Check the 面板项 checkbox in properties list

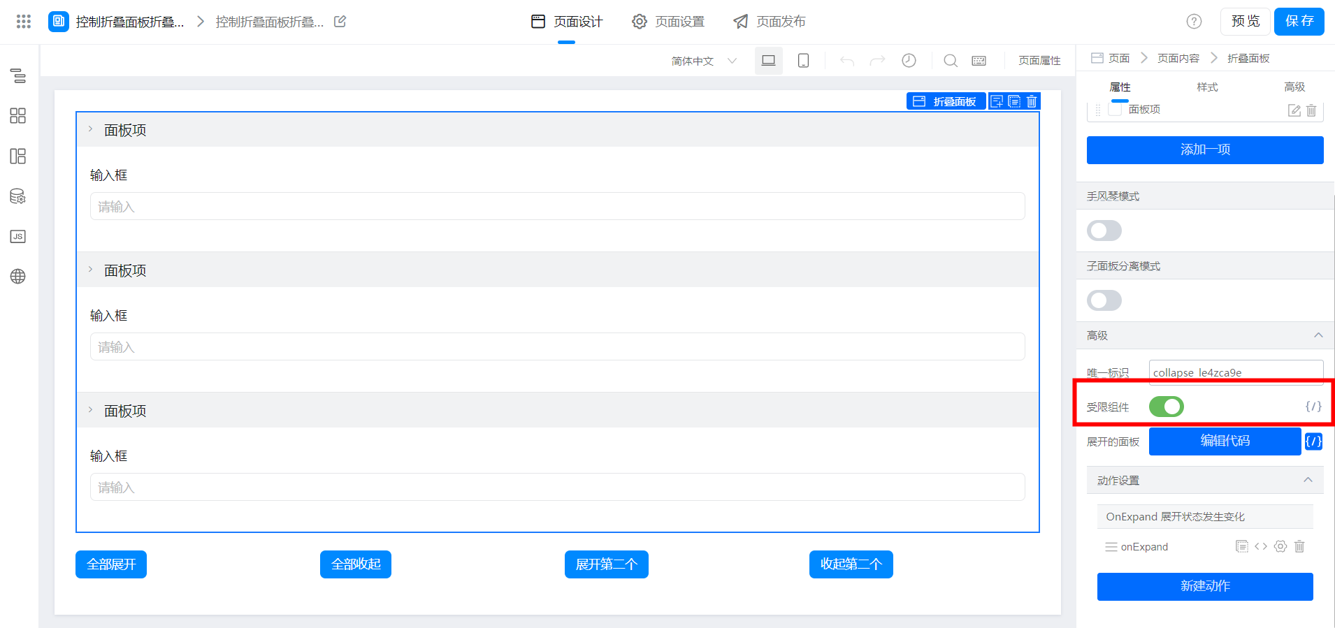1115,110
